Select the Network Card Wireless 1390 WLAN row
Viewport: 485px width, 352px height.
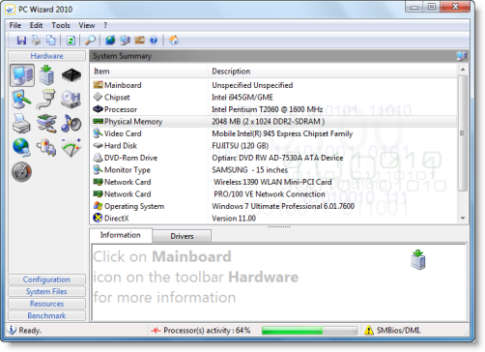[274, 182]
